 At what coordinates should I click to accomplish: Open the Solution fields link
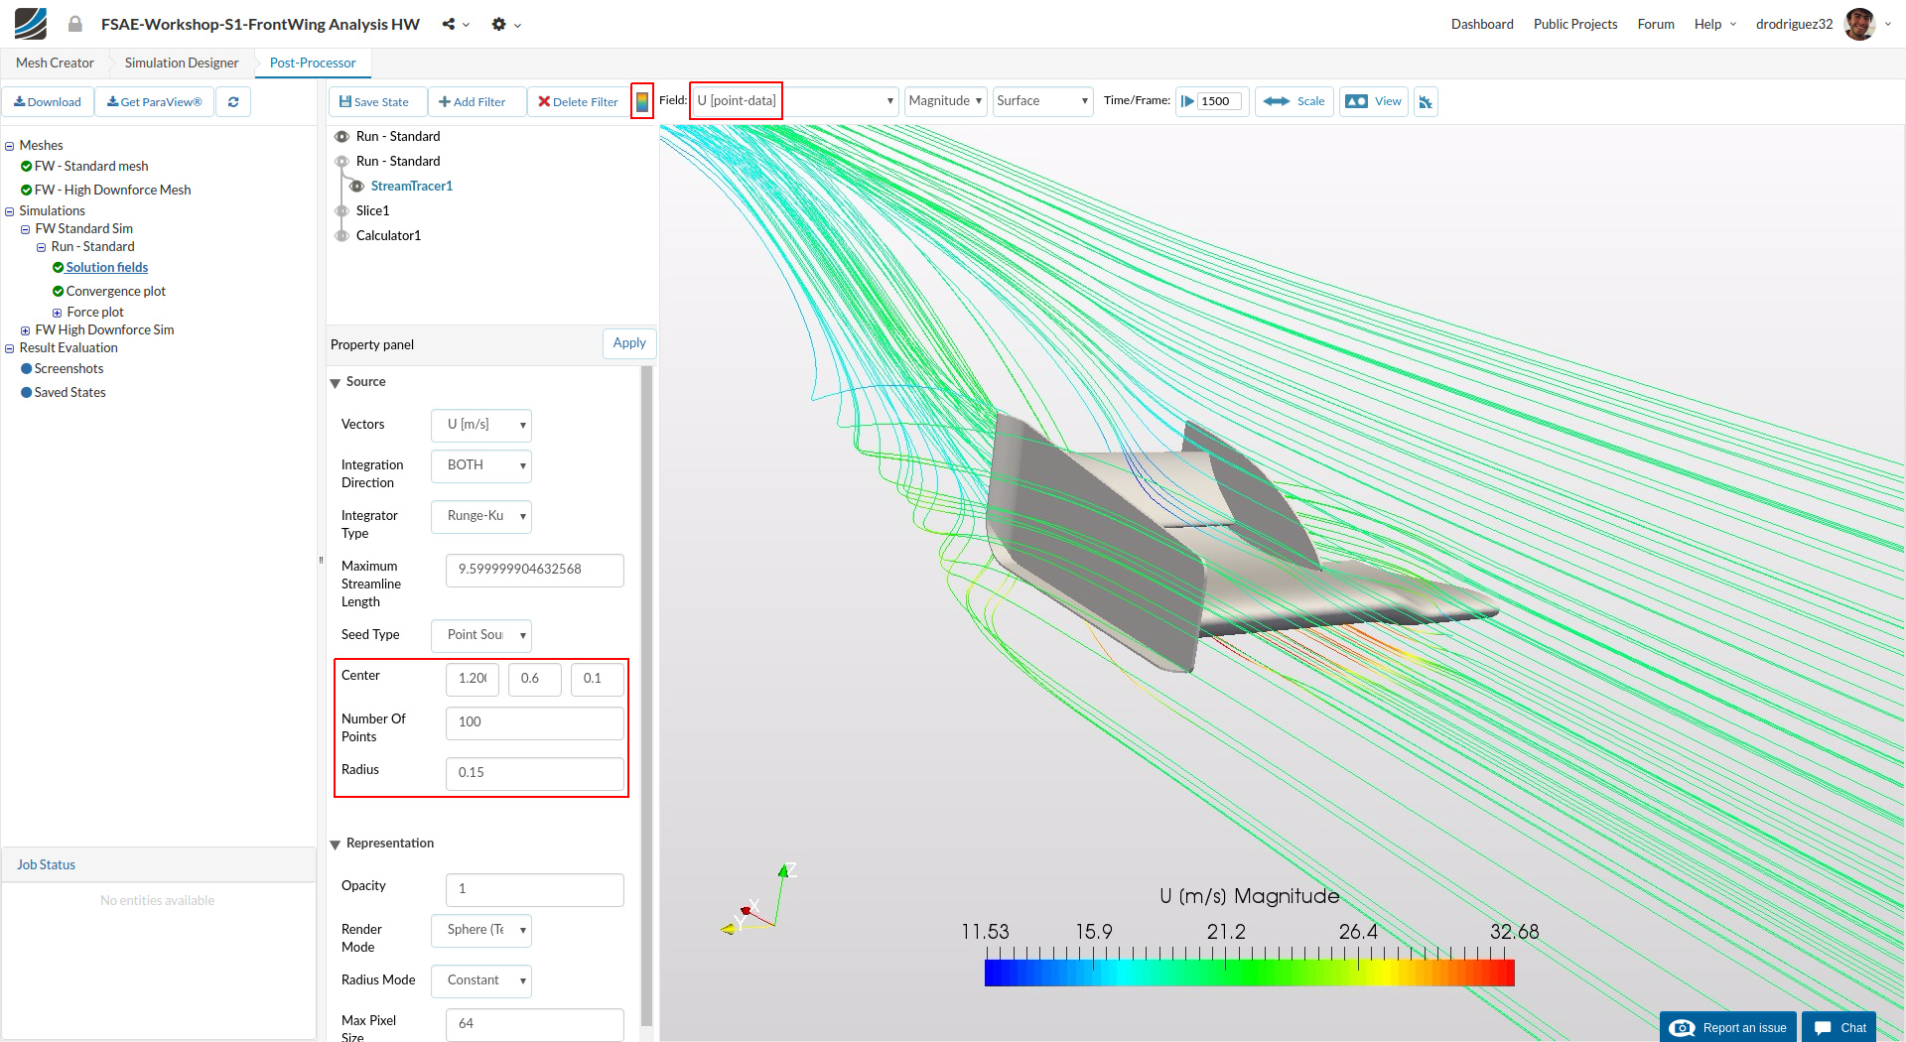(x=107, y=267)
